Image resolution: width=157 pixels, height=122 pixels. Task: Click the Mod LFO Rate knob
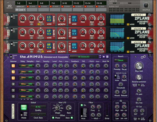coord(69,108)
